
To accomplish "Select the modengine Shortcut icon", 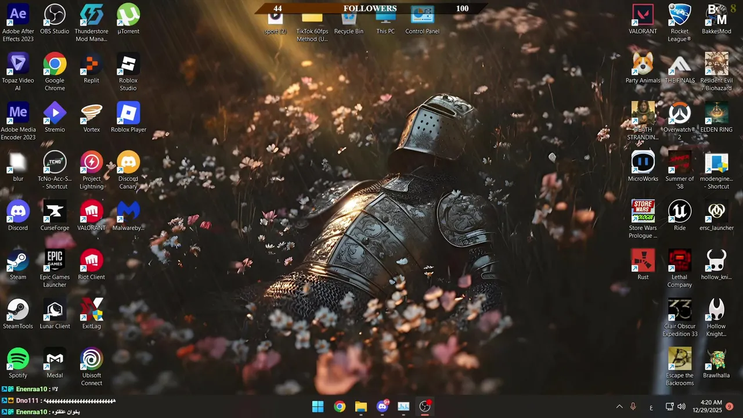I will tap(716, 170).
